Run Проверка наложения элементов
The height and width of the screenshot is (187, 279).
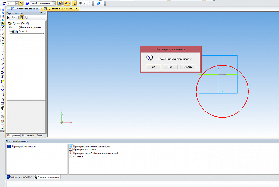(x=92, y=146)
